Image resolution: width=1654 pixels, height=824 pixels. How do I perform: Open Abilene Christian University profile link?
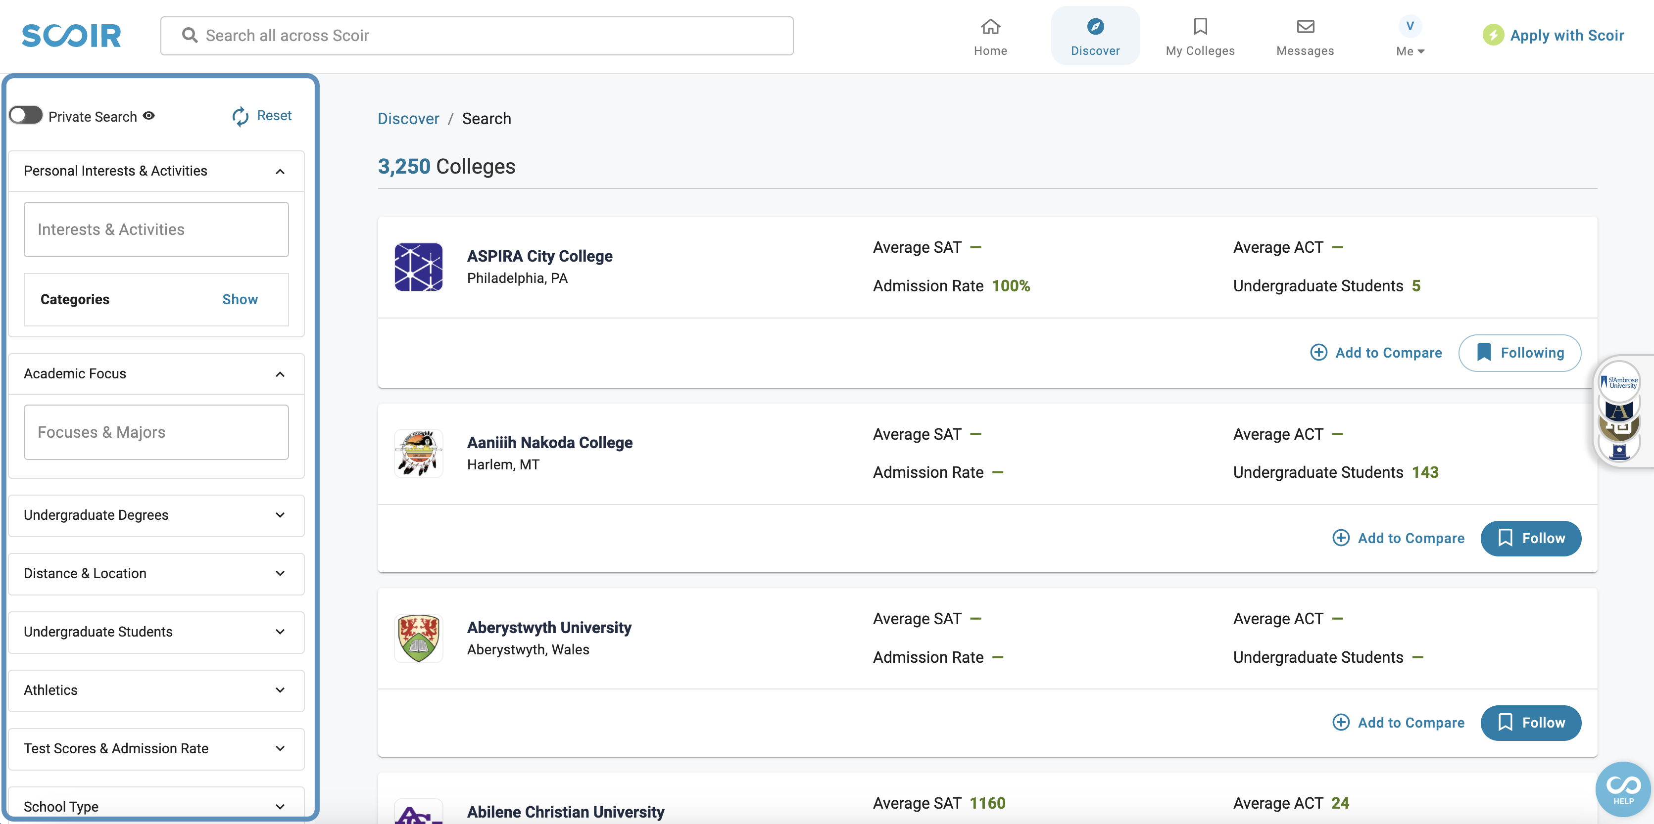[x=566, y=813]
